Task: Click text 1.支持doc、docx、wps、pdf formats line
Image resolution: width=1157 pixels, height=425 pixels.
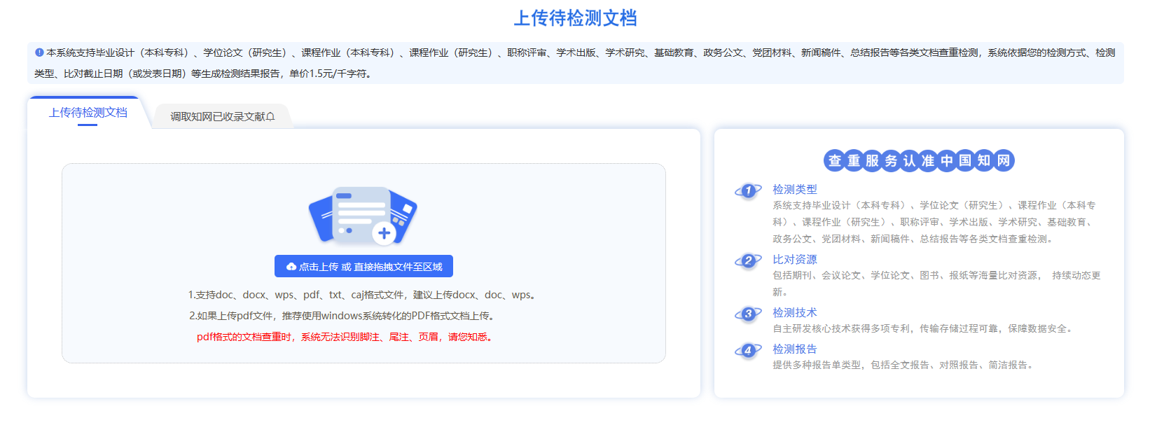Action: pos(363,295)
